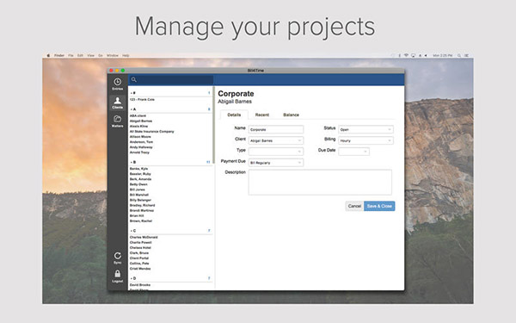Click the Cancel button
Screen dimensions: 516x323
354,206
